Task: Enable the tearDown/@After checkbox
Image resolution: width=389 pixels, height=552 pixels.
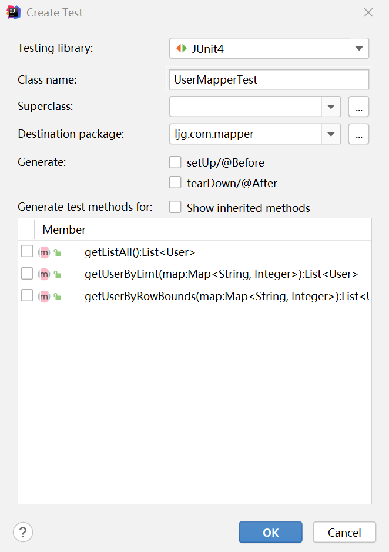Action: click(175, 183)
